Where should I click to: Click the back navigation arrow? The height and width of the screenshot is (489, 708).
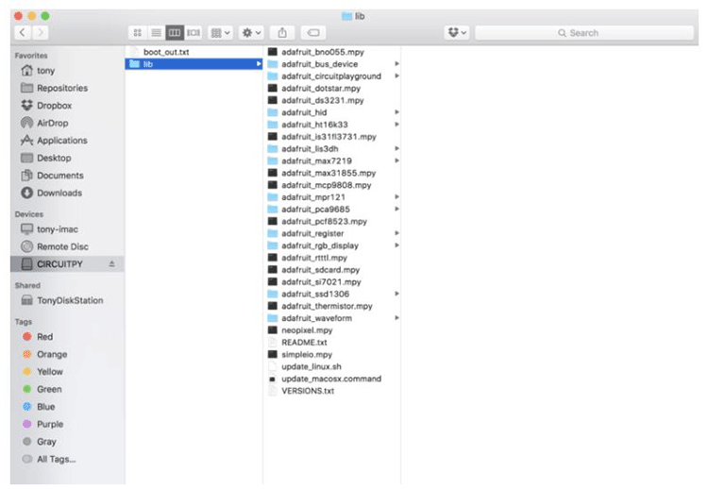click(x=23, y=33)
